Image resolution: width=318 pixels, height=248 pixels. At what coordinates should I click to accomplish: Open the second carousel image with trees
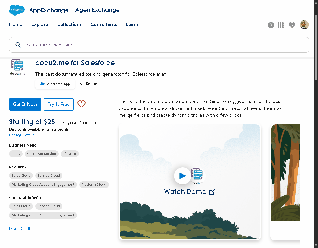[x=286, y=173]
